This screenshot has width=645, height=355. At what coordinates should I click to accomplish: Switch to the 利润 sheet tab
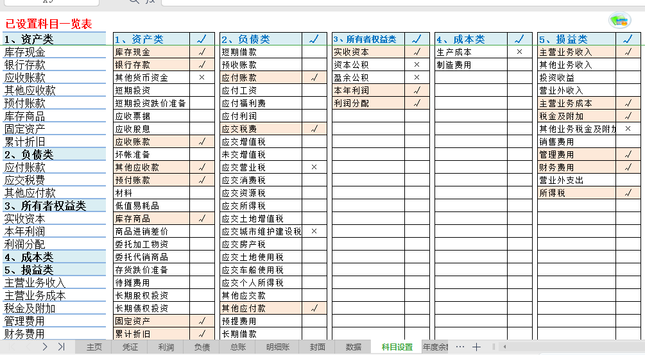166,347
